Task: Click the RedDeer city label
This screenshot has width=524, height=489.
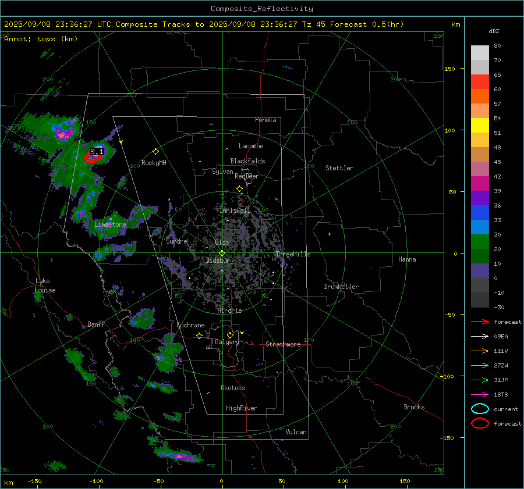Action: click(x=247, y=176)
